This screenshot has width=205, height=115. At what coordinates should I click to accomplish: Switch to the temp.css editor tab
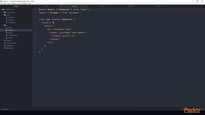[102, 6]
